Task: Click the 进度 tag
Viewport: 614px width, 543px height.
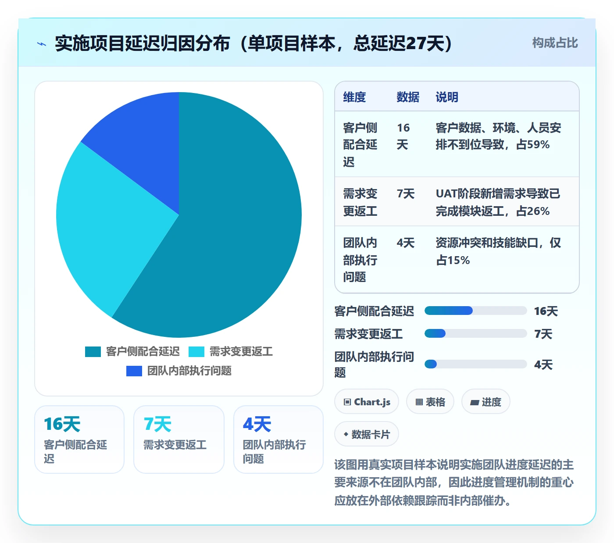Action: click(486, 402)
